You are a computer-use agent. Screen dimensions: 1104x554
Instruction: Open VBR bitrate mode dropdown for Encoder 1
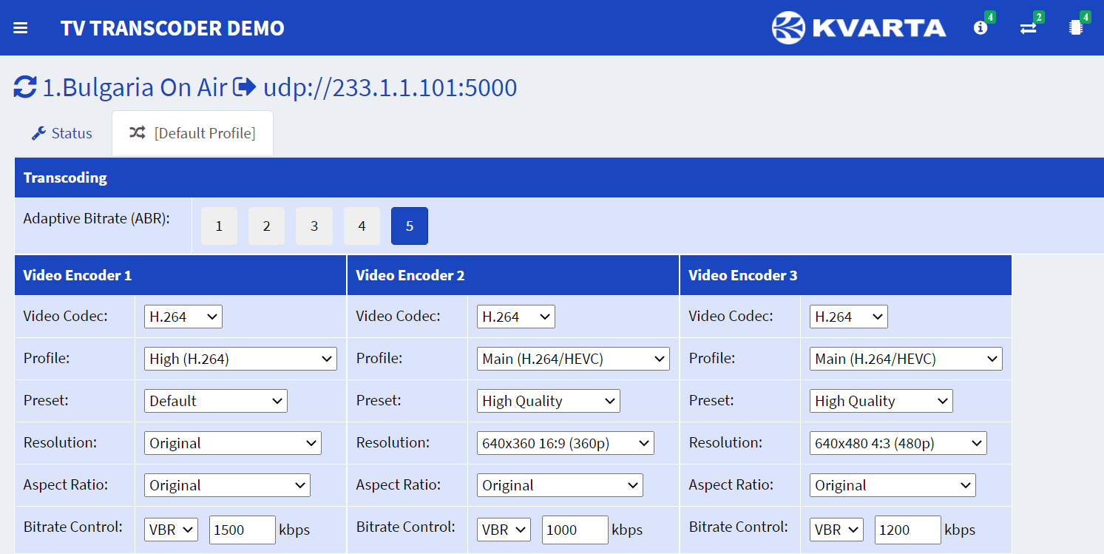(x=171, y=530)
